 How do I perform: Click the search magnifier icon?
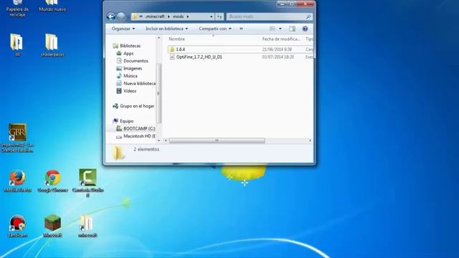[308, 16]
